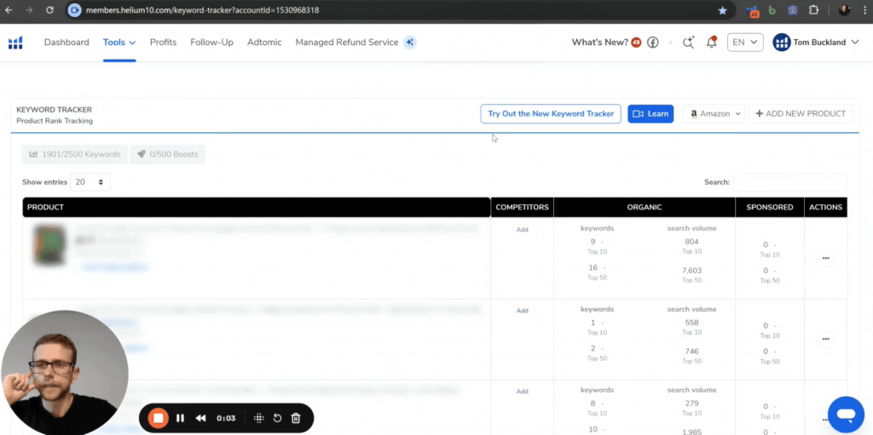The height and width of the screenshot is (435, 873).
Task: Click the sparkle icon beside Managed Refund Service
Action: click(x=410, y=43)
